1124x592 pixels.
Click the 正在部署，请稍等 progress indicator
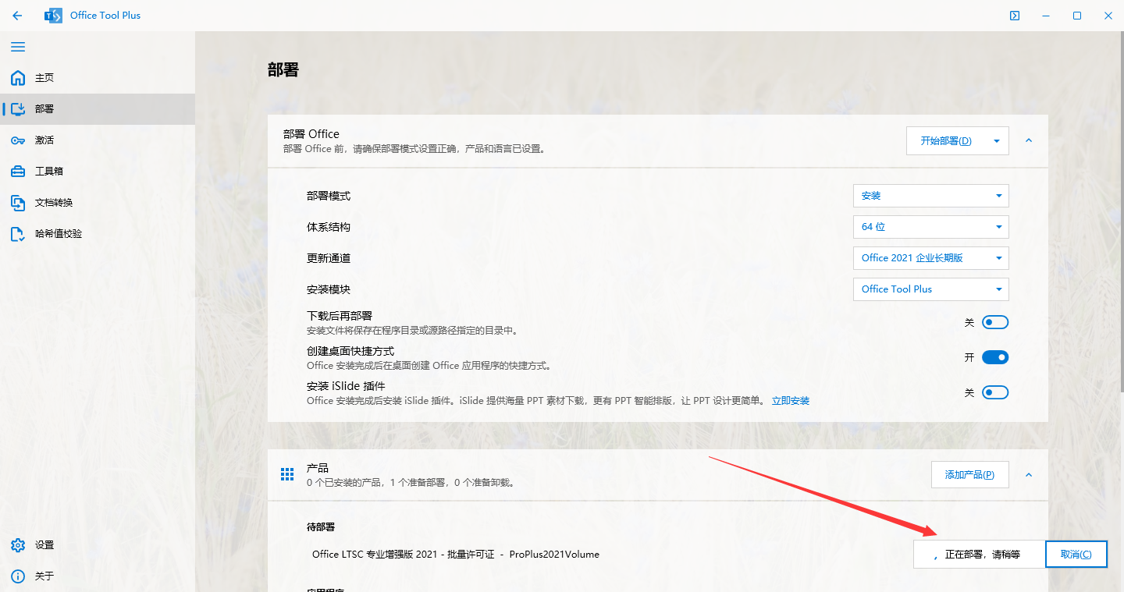pyautogui.click(x=980, y=554)
